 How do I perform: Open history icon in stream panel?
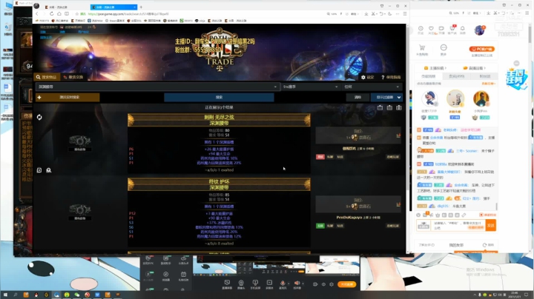(421, 29)
